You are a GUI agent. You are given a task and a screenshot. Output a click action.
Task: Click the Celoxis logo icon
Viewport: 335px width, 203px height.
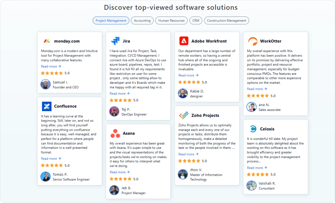click(253, 129)
